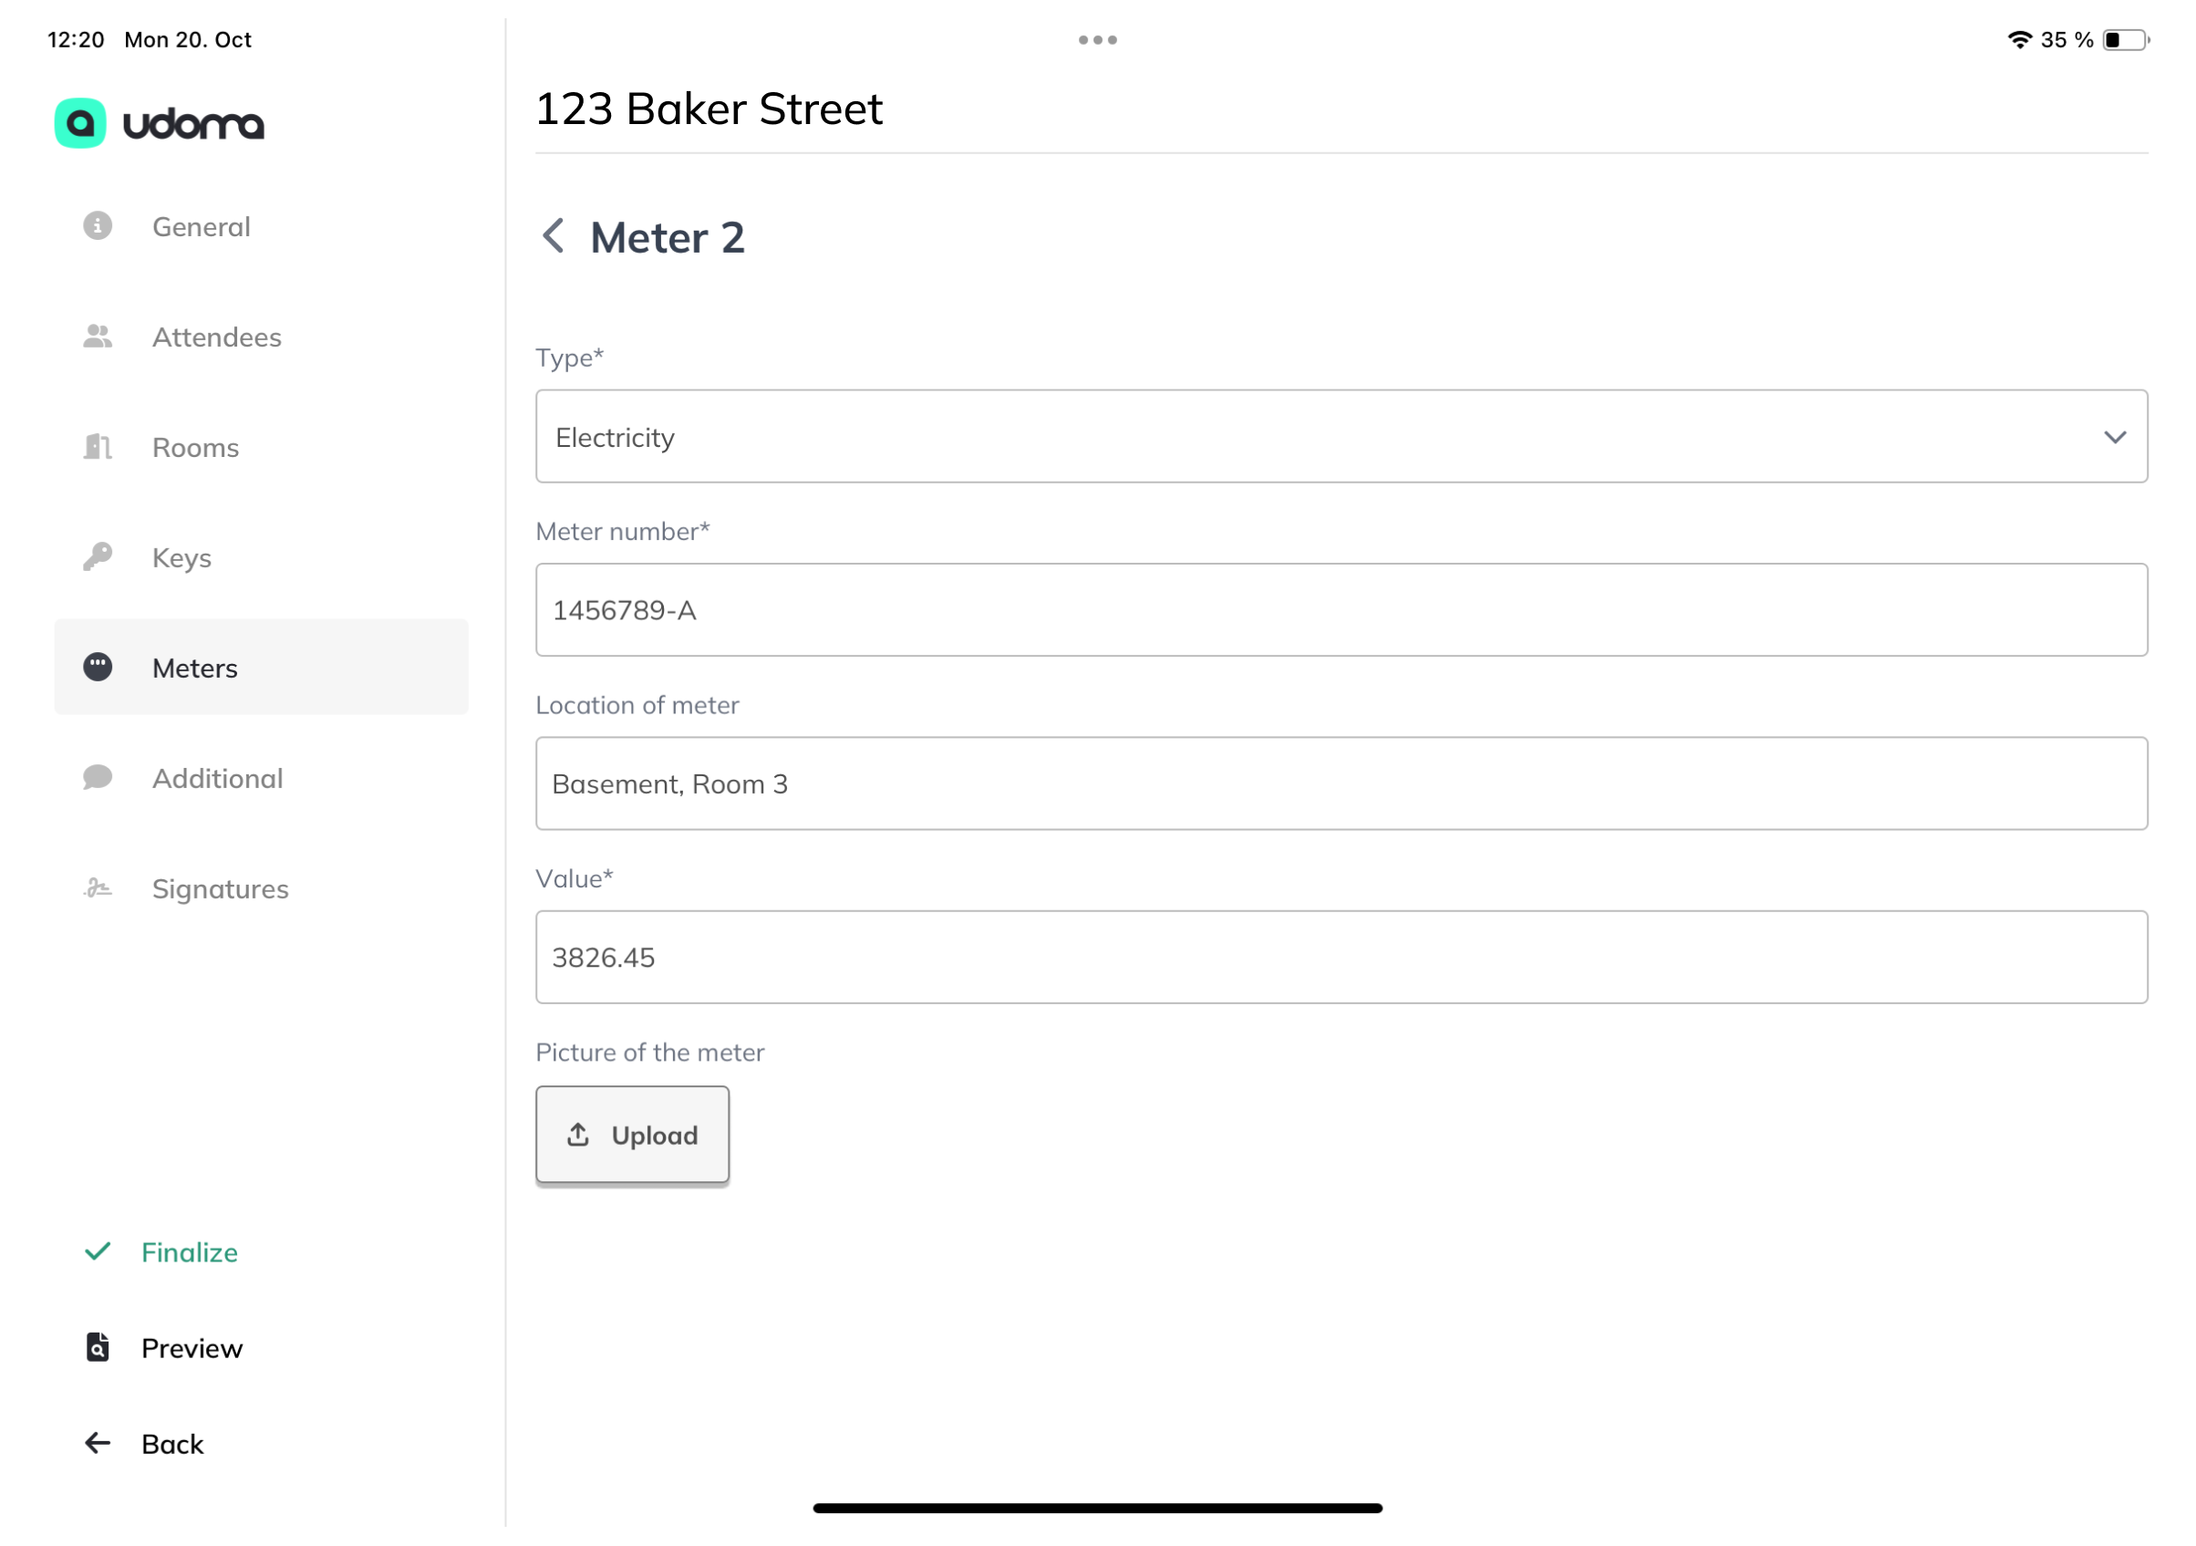Click the Signatures pen icon
The width and height of the screenshot is (2196, 1546).
[x=98, y=888]
